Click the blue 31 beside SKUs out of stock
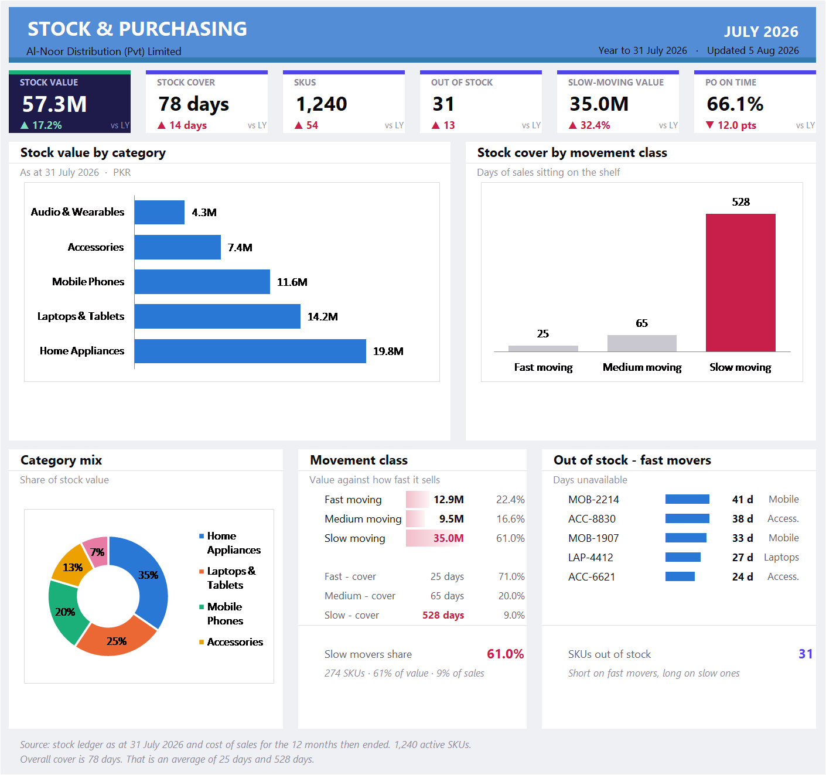This screenshot has width=826, height=775. pyautogui.click(x=806, y=654)
